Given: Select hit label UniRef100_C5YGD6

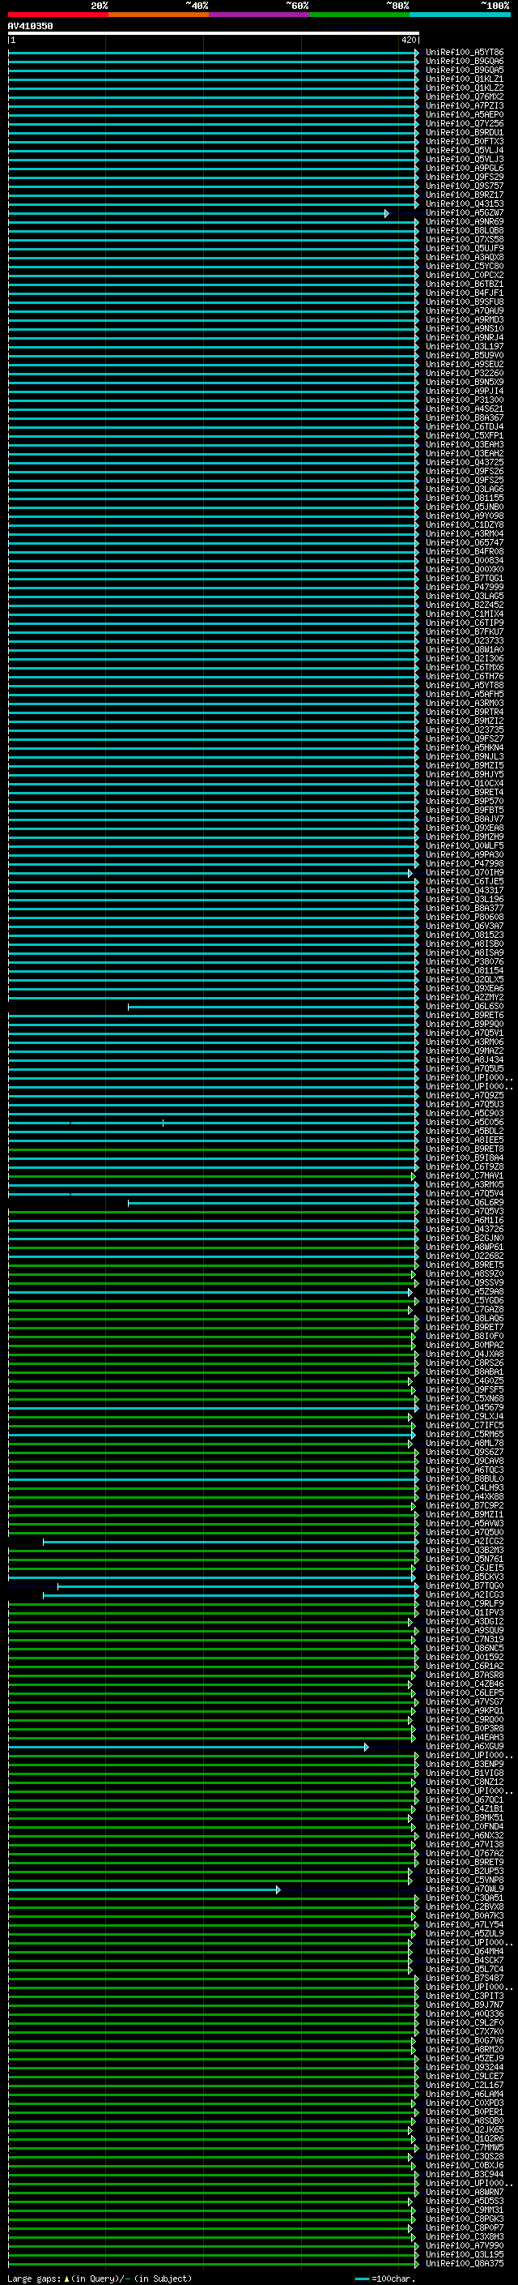Looking at the screenshot, I should tap(465, 1301).
